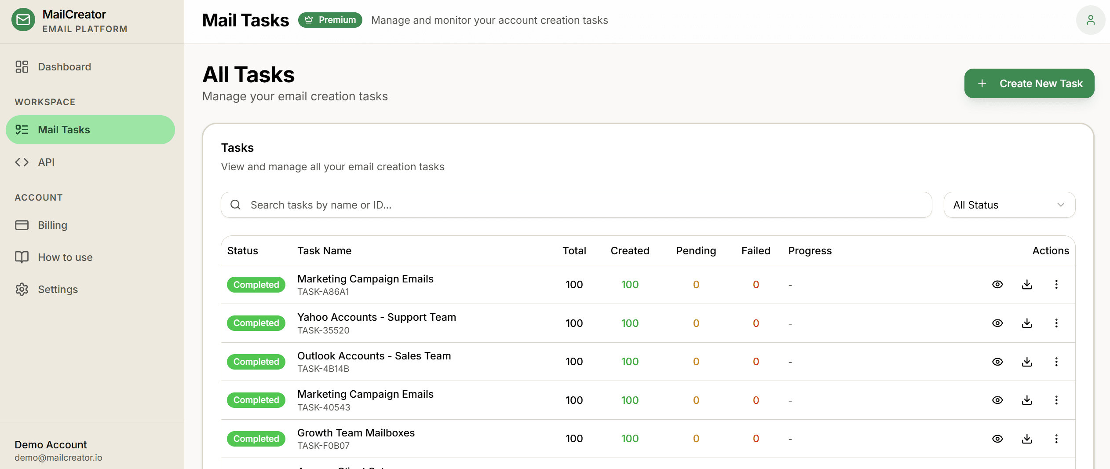Download Outlook Accounts - Sales Team results

coord(1027,362)
